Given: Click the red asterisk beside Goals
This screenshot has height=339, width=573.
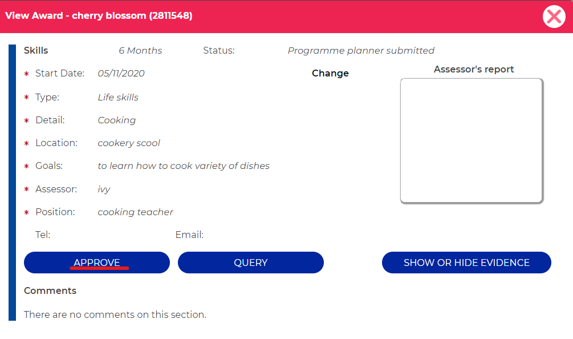Looking at the screenshot, I should (26, 166).
